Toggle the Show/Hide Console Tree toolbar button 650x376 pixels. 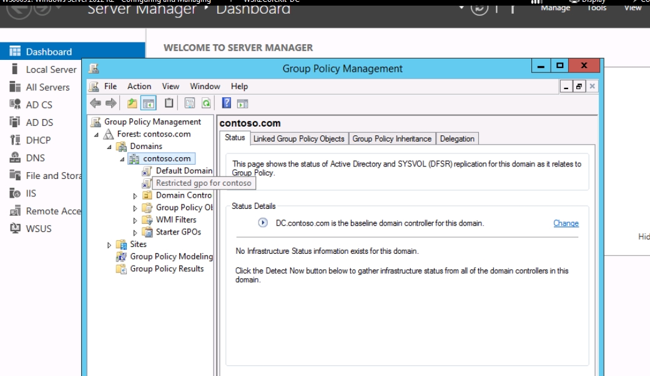pyautogui.click(x=149, y=103)
